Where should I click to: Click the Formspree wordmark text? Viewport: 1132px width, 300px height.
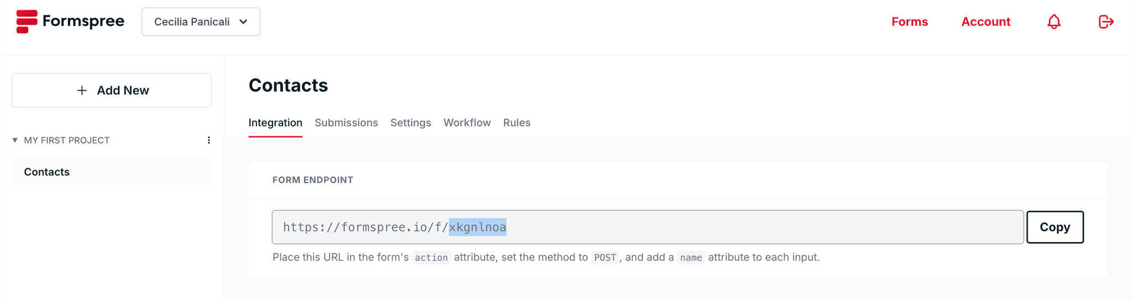83,22
